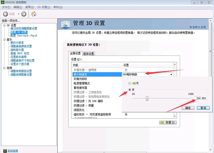Image resolution: width=214 pixels, height=153 pixels.
Task: Open the 文件(F) menu
Action: 6,7
